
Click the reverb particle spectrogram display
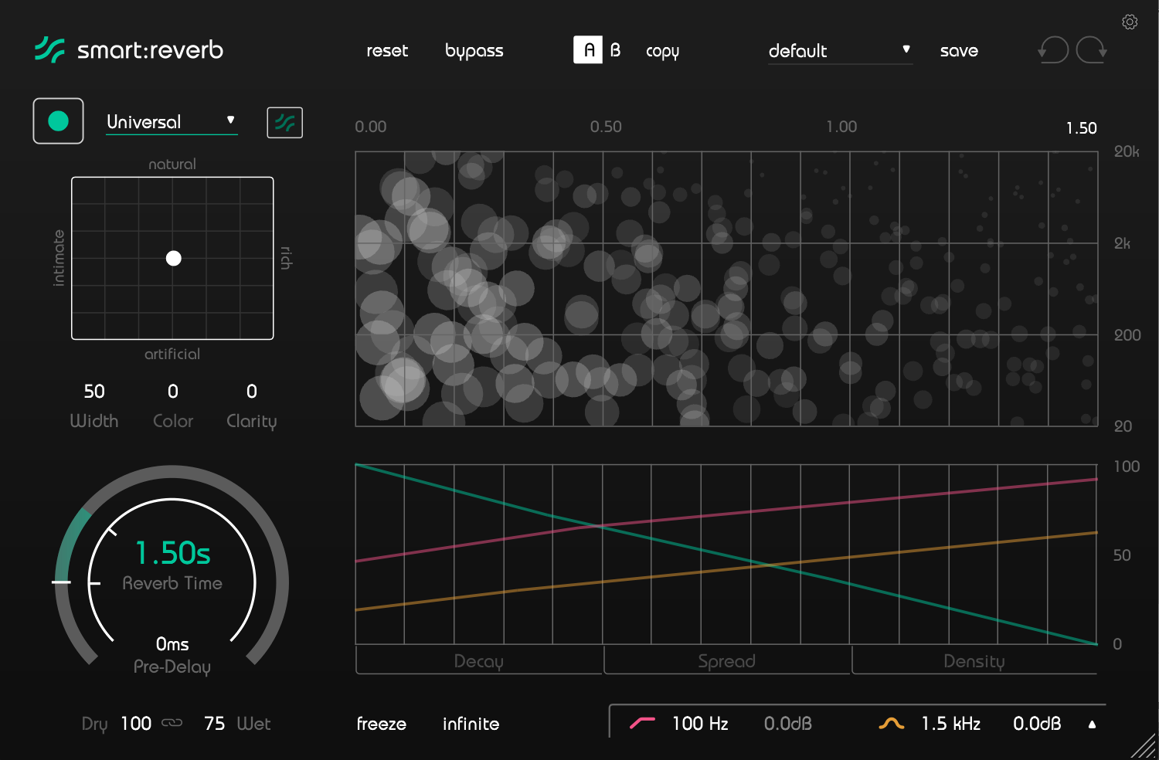coord(726,289)
